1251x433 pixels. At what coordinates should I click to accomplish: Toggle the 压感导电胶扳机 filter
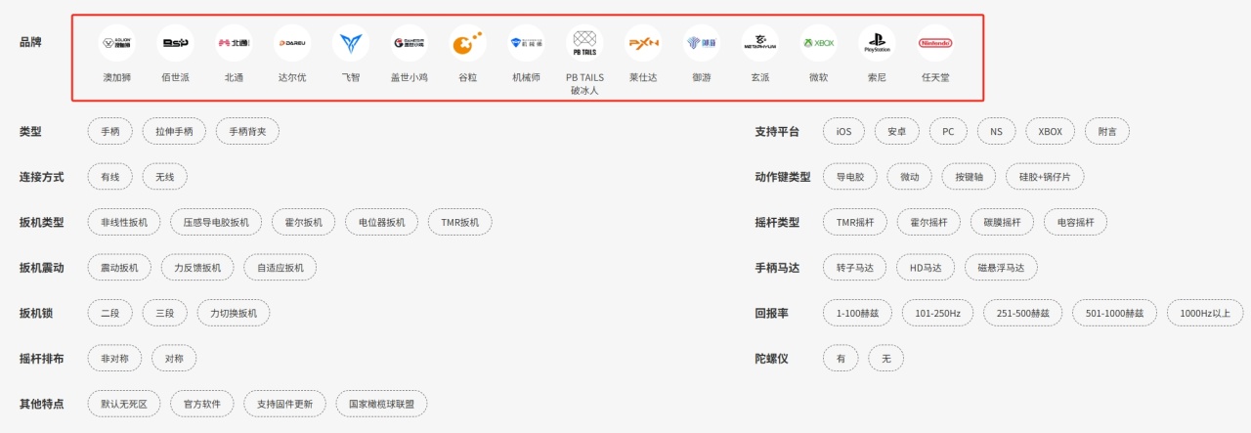pyautogui.click(x=216, y=222)
